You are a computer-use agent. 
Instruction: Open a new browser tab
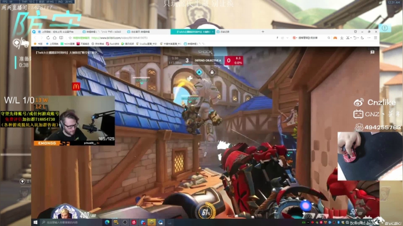point(263,32)
